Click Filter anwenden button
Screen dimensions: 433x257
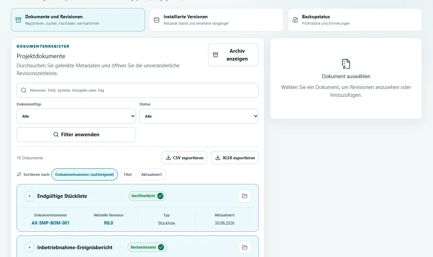(x=76, y=135)
